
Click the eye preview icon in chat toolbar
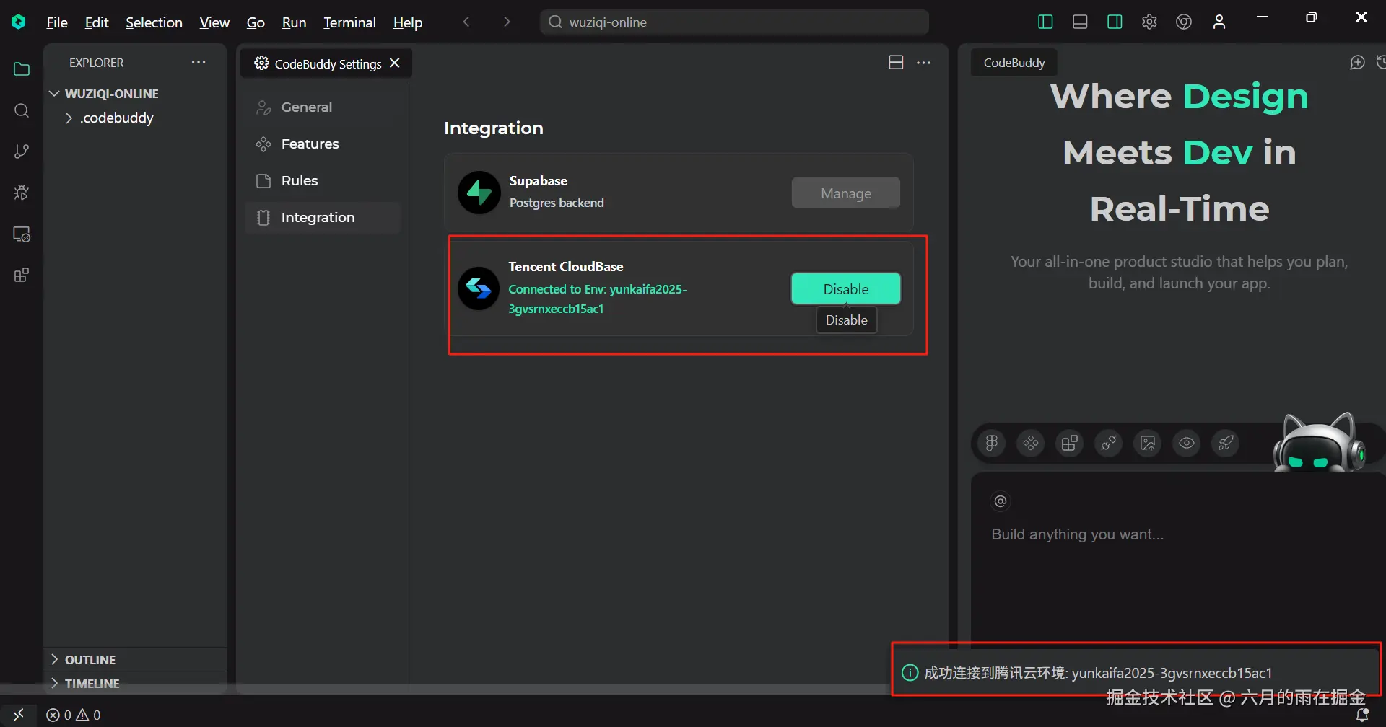1187,443
